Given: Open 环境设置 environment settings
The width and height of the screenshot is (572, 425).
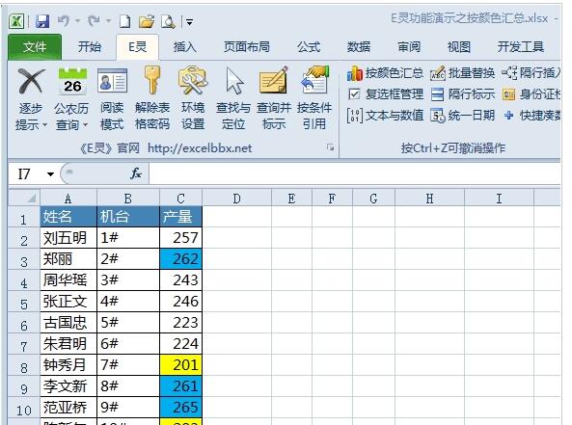Looking at the screenshot, I should [193, 98].
